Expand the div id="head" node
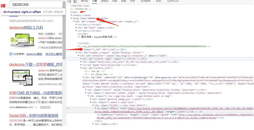 click(76, 28)
